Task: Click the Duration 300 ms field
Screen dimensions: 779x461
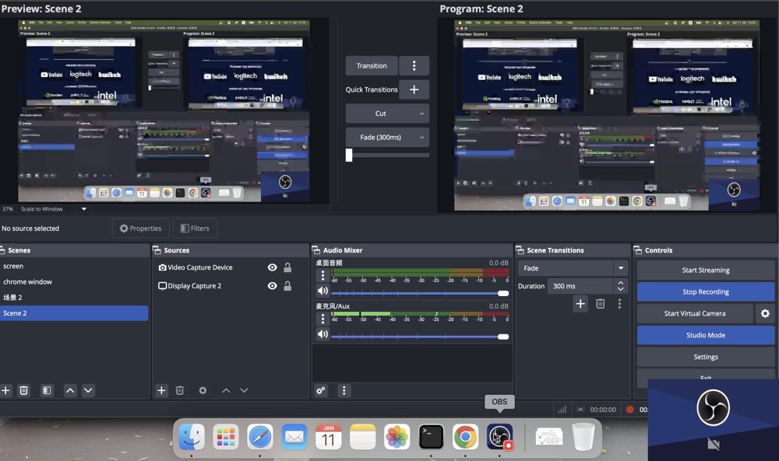Action: 580,286
